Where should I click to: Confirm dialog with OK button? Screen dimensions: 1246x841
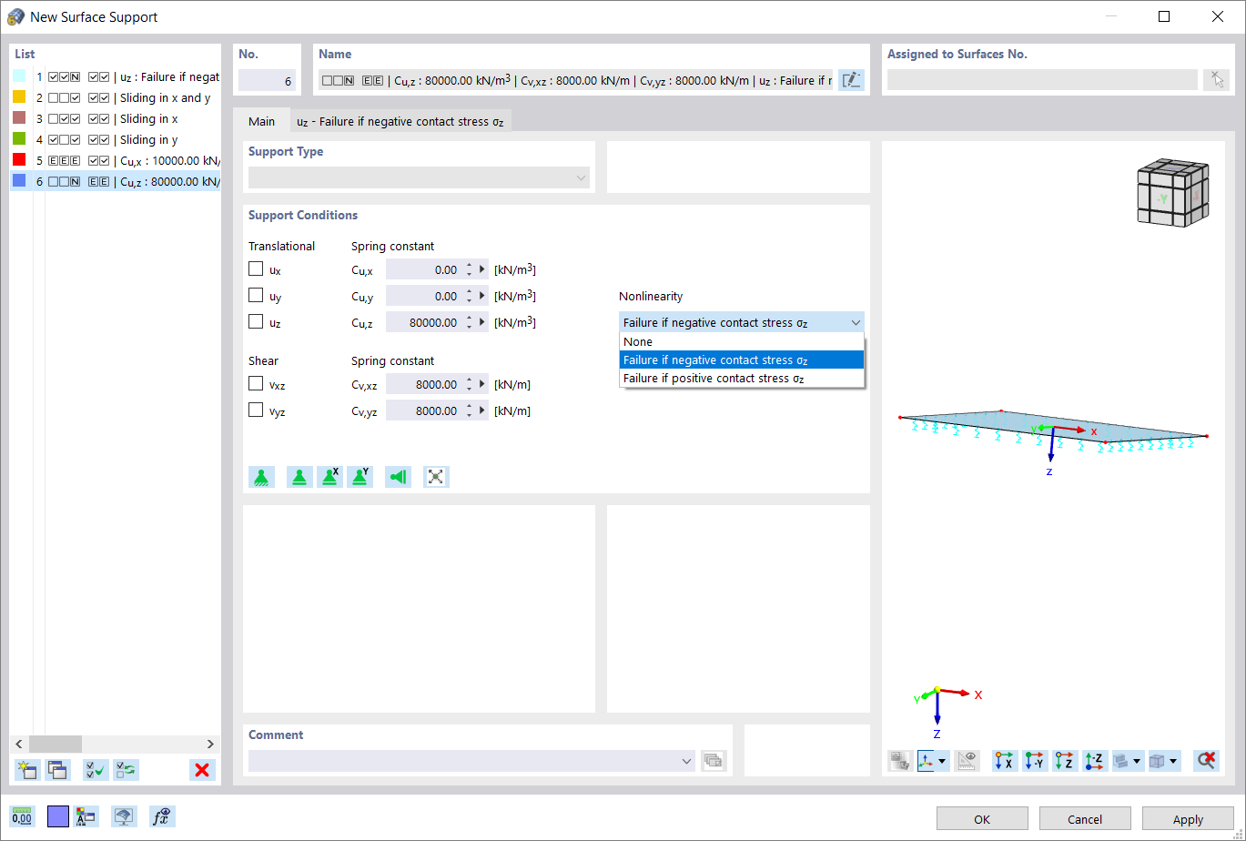982,818
